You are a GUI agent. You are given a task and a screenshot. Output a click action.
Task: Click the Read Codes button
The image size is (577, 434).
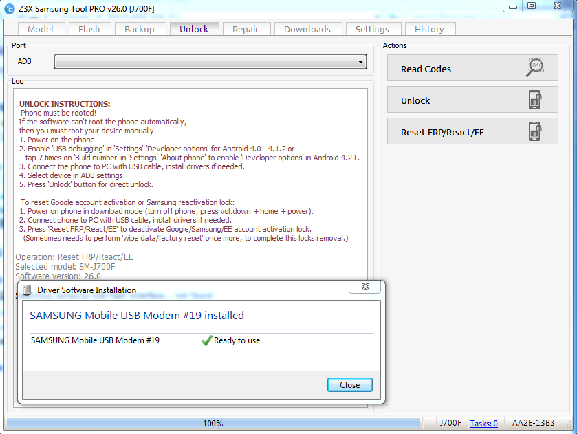coord(472,68)
